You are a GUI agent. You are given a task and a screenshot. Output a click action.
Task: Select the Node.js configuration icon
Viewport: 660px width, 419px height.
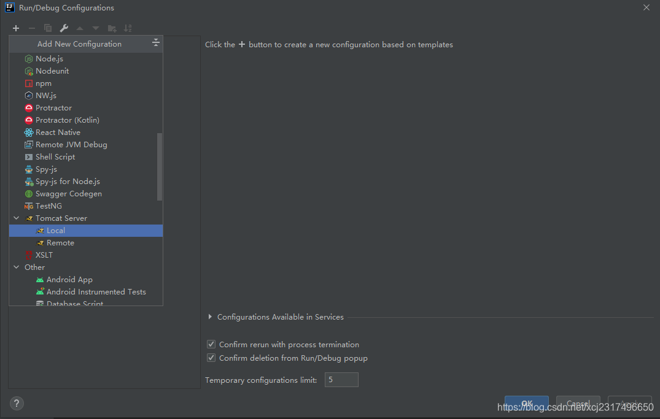(x=29, y=59)
